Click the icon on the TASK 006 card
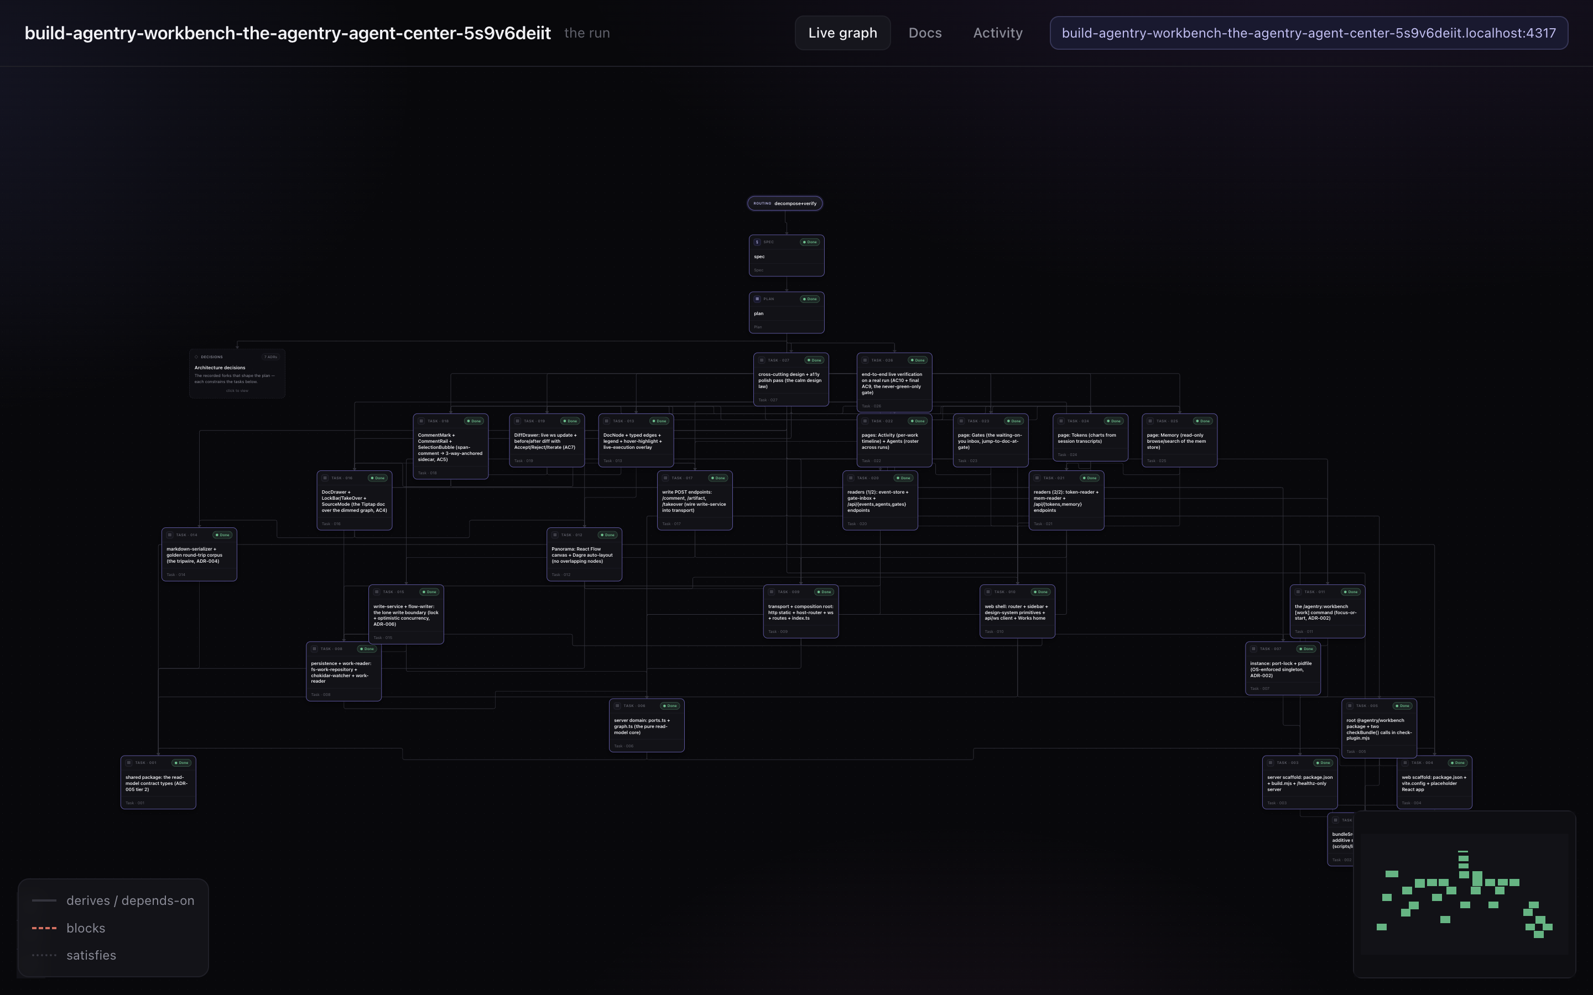The height and width of the screenshot is (995, 1593). 617,705
